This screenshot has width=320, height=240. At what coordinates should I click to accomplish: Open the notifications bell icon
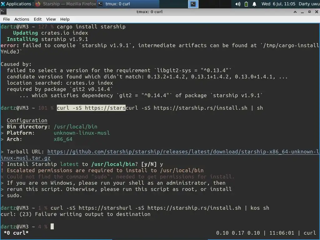tap(254, 4)
